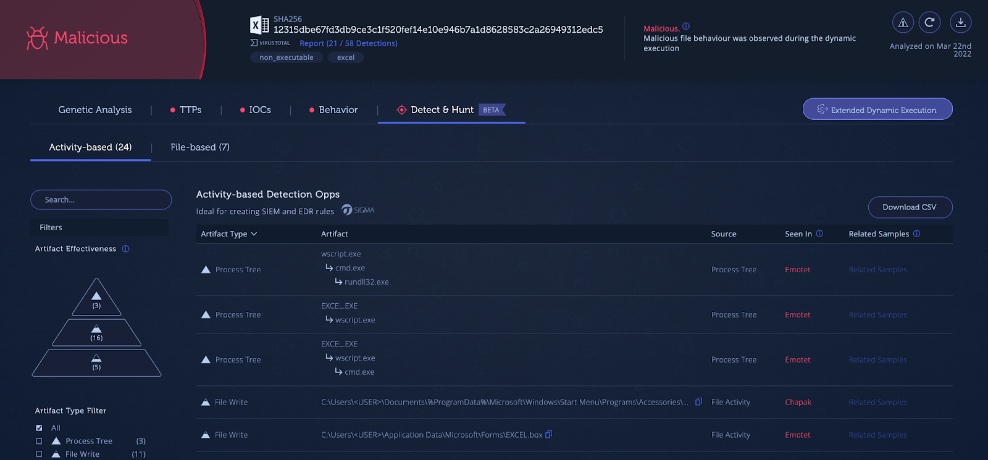Screen dimensions: 988x460
Task: Click the VirusTotal logo
Action: coord(270,43)
